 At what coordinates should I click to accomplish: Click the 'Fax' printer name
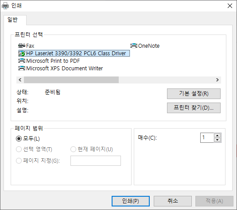coord(30,46)
